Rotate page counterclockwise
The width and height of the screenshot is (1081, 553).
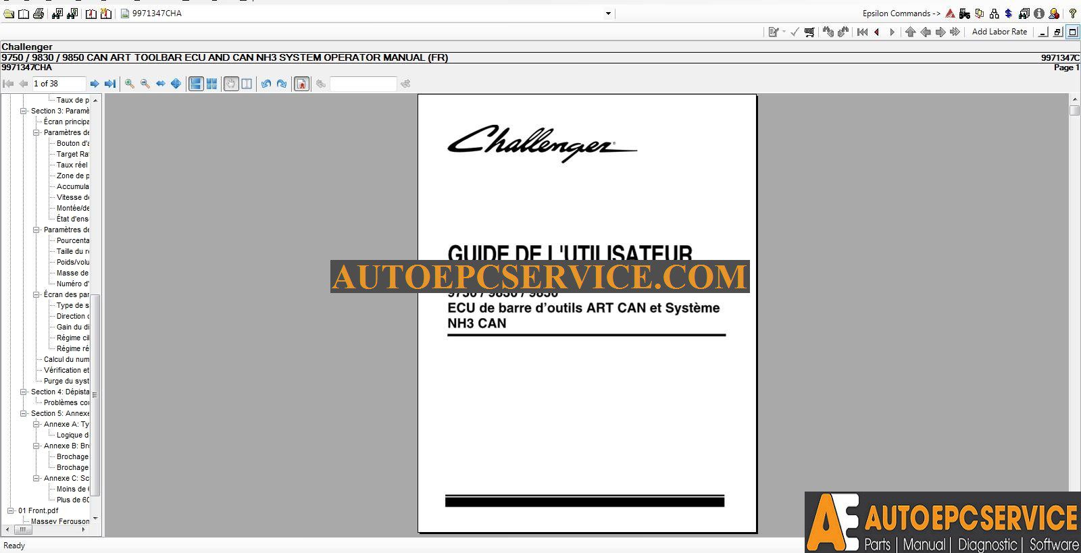[266, 84]
